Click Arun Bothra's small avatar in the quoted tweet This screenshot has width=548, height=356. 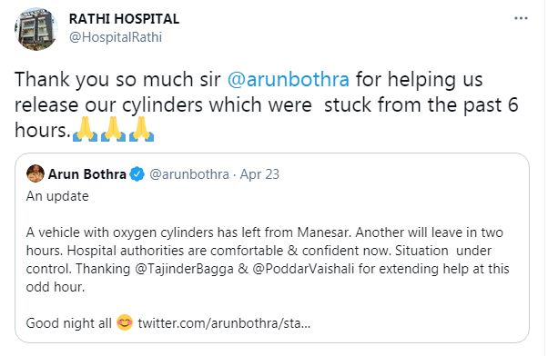tap(36, 173)
